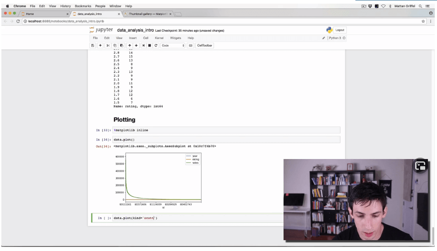Switch to the Home tab
The width and height of the screenshot is (437, 251).
(43, 14)
